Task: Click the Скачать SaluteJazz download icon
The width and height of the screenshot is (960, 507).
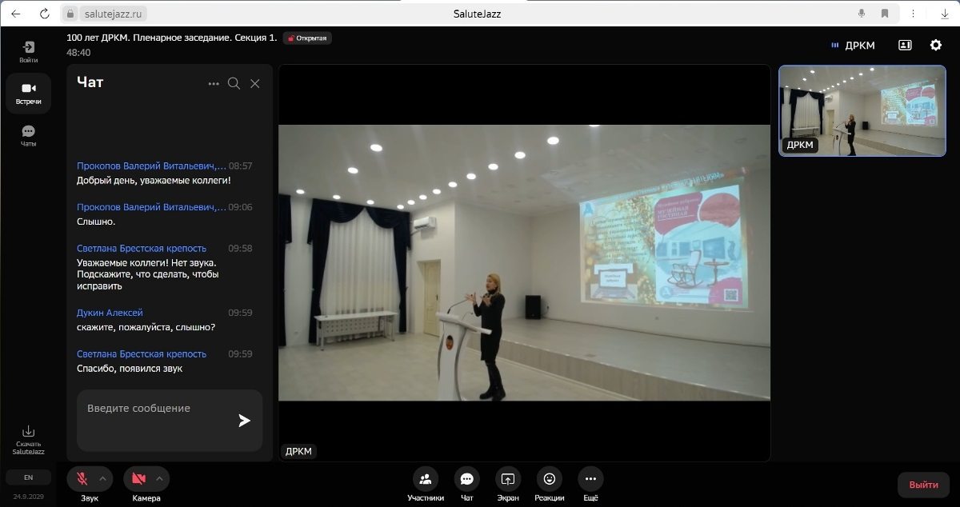Action: coord(28,432)
